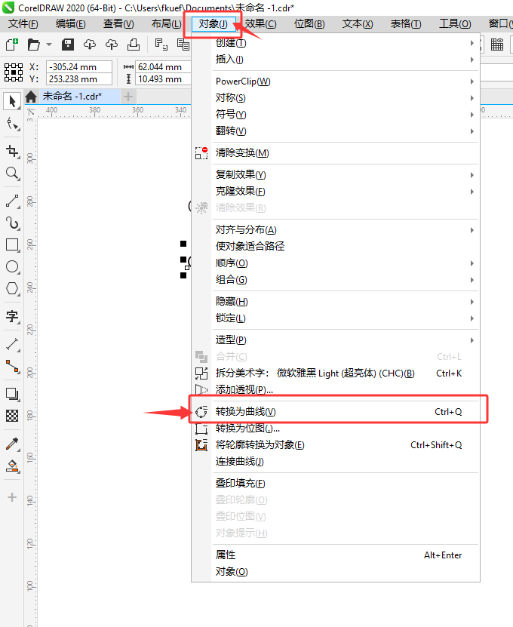Click the cloud upload icon
The height and width of the screenshot is (627, 513).
point(112,45)
